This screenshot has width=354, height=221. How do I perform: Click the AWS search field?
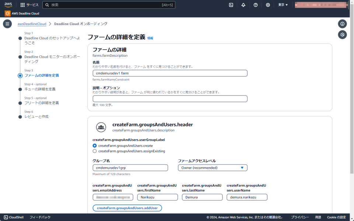click(x=109, y=5)
